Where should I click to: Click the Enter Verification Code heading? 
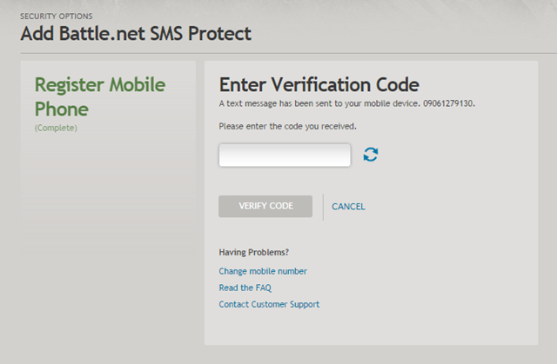[319, 85]
